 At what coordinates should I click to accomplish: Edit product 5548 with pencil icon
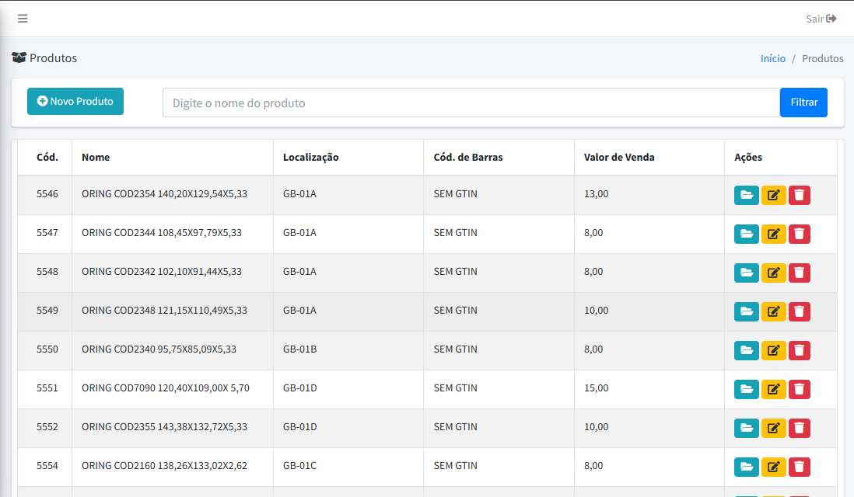tap(773, 273)
